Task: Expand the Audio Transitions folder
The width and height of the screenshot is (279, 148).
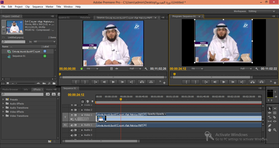Action: tap(3, 108)
